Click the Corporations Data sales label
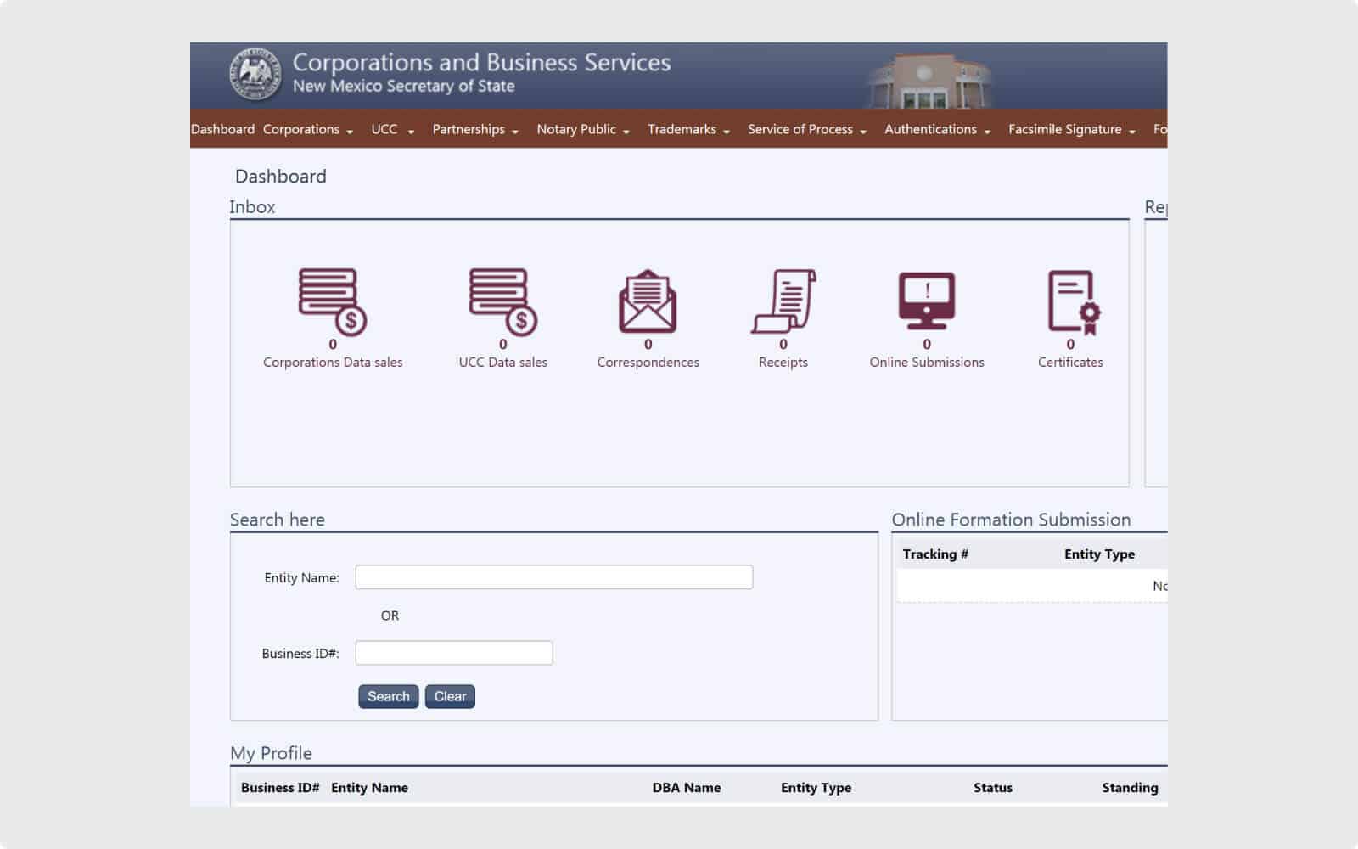The width and height of the screenshot is (1358, 849). [333, 362]
